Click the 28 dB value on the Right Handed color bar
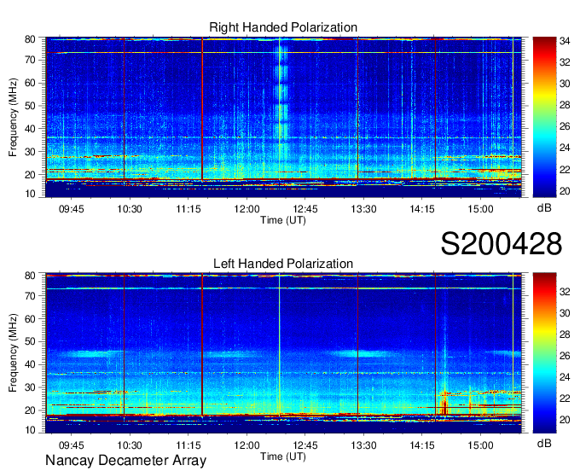 (x=565, y=105)
